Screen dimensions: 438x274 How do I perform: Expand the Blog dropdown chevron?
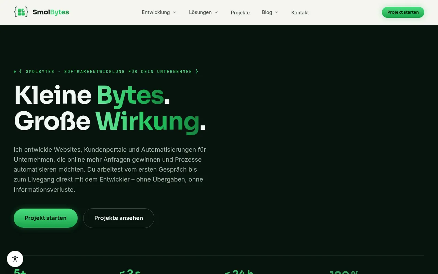click(276, 12)
